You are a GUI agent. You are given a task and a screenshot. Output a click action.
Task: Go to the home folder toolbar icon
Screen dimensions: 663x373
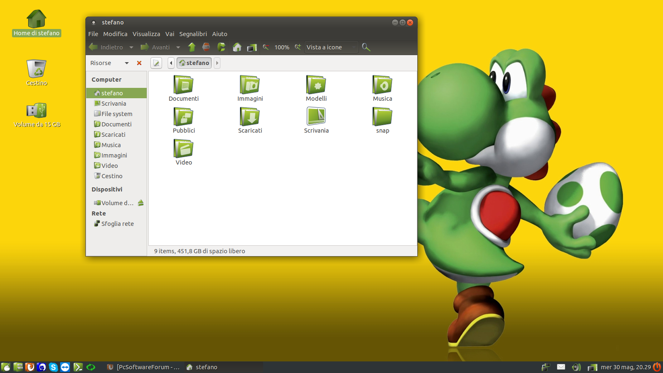(237, 47)
